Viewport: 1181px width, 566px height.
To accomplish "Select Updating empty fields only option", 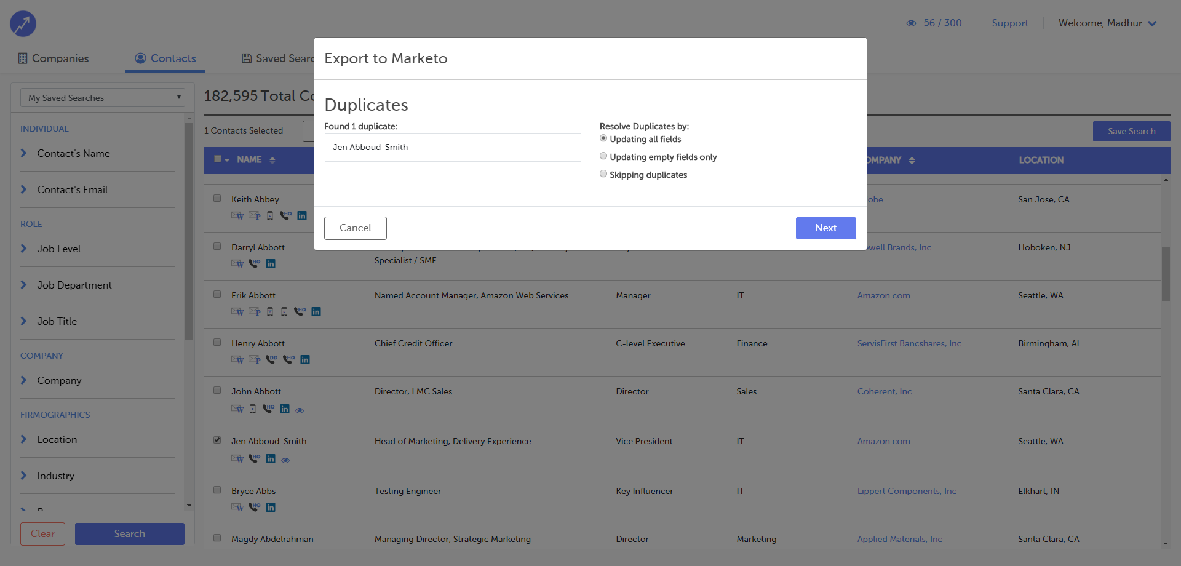I will coord(603,156).
